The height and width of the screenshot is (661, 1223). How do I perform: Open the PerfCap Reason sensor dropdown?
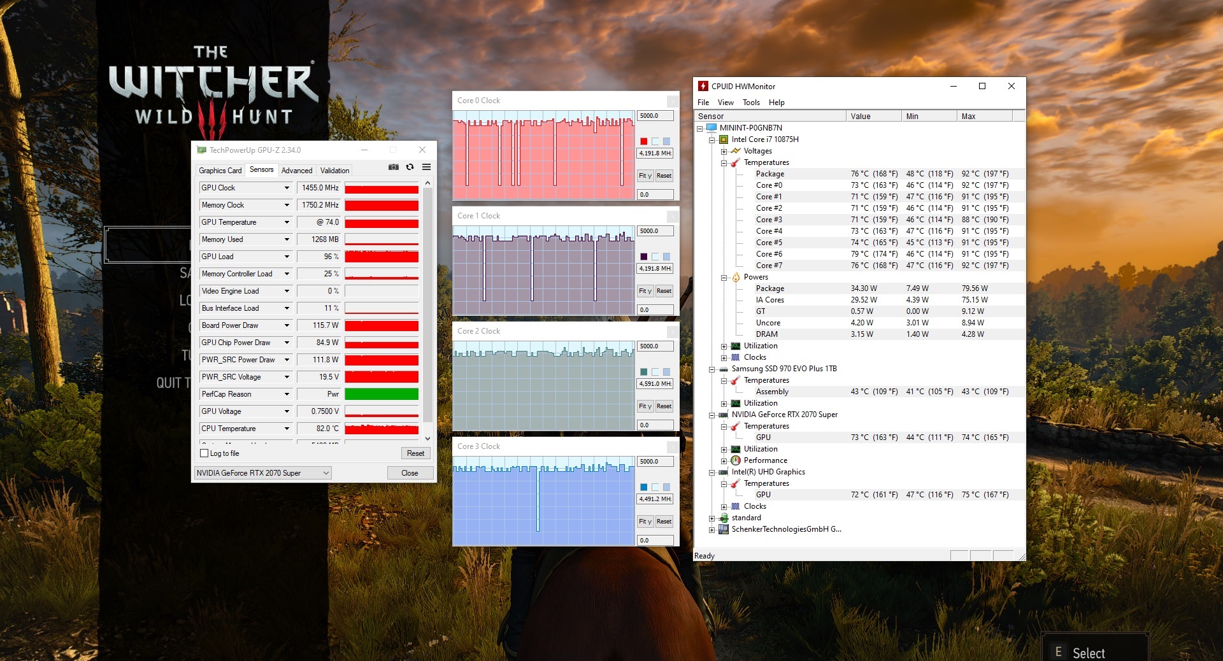click(x=287, y=394)
